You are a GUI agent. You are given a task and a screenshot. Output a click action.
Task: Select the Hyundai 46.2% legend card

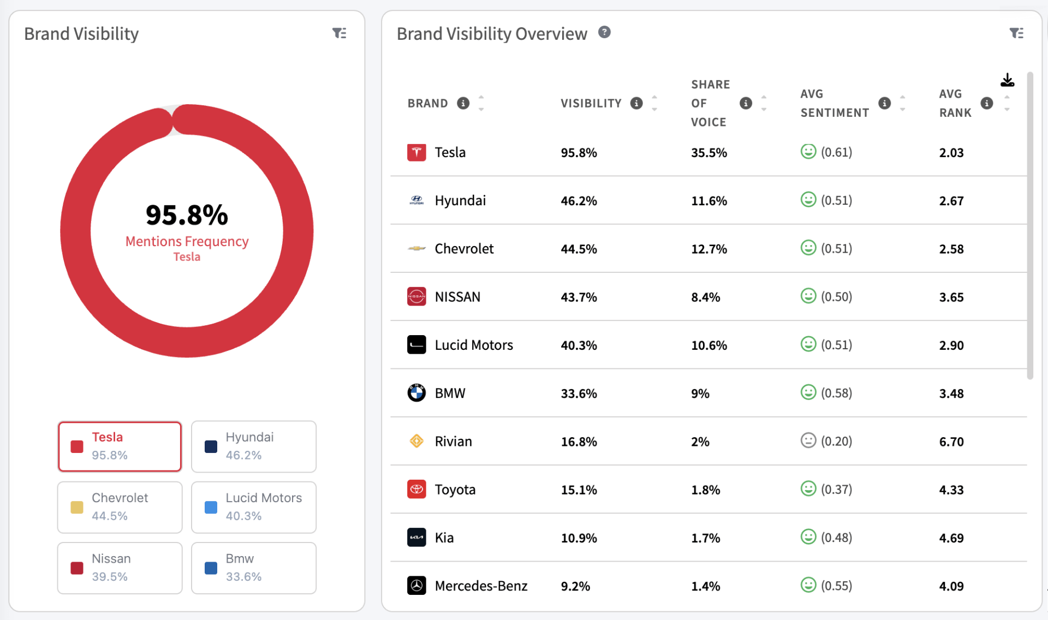point(254,446)
